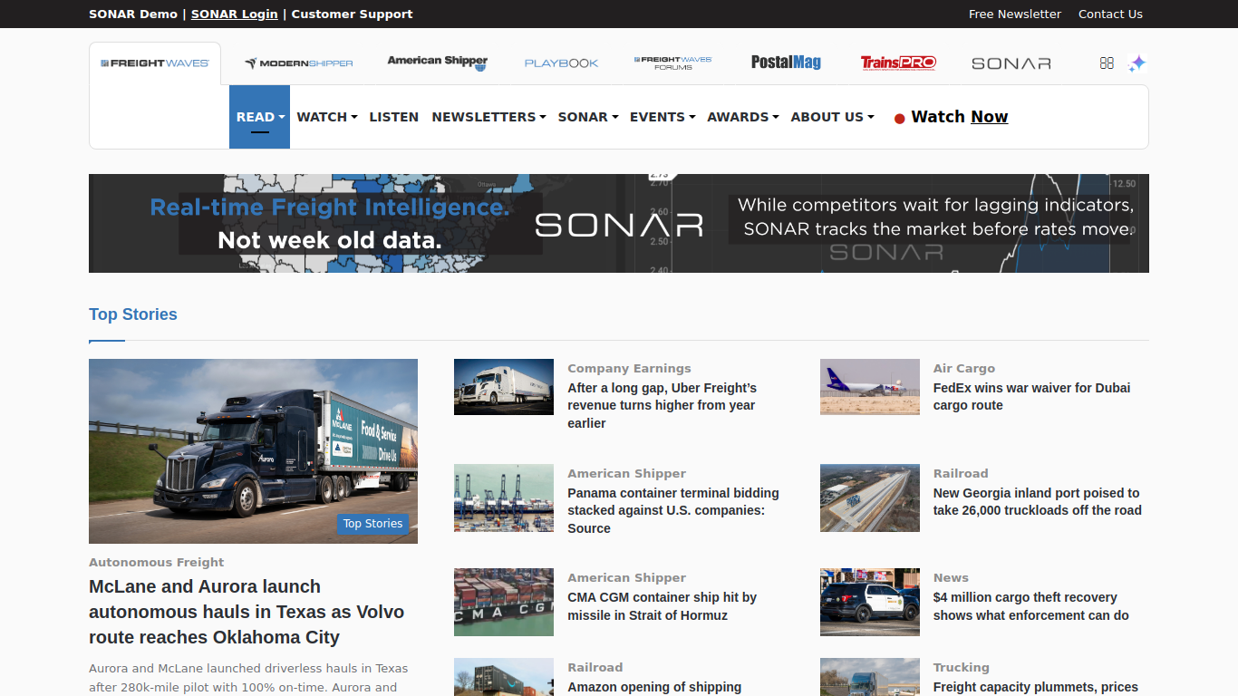Expand the SONAR menu dropdown

(x=588, y=117)
